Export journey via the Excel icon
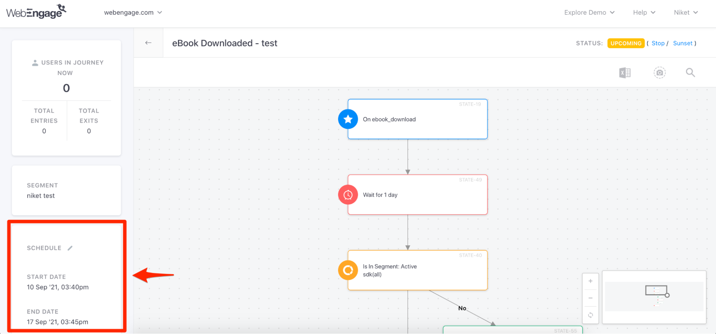716x334 pixels. [625, 73]
